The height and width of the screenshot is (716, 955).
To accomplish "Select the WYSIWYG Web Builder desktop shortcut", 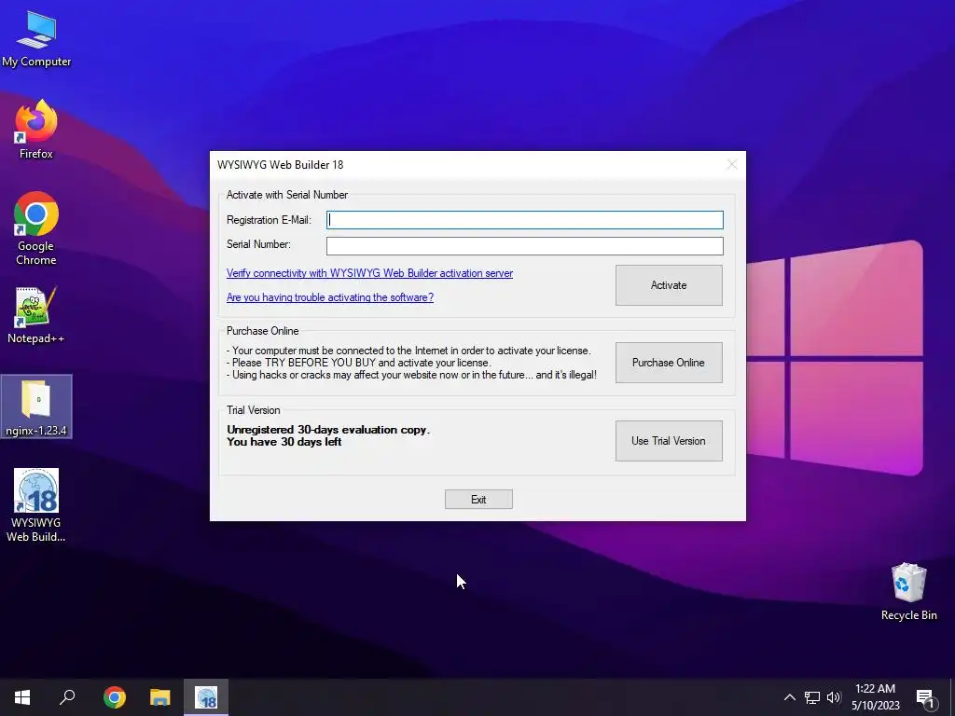I will 36,504.
